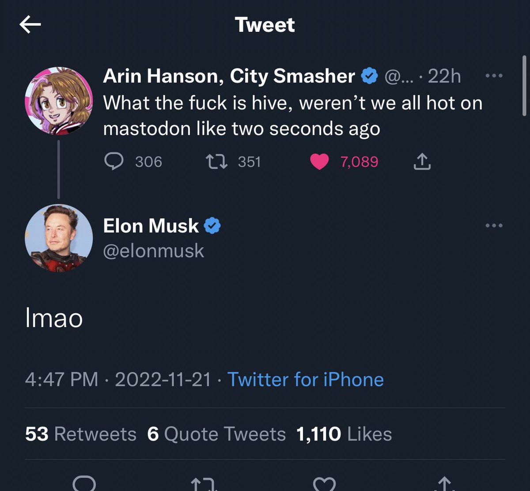Open more options on Elon Musk's tweet
The height and width of the screenshot is (491, 530).
[493, 225]
